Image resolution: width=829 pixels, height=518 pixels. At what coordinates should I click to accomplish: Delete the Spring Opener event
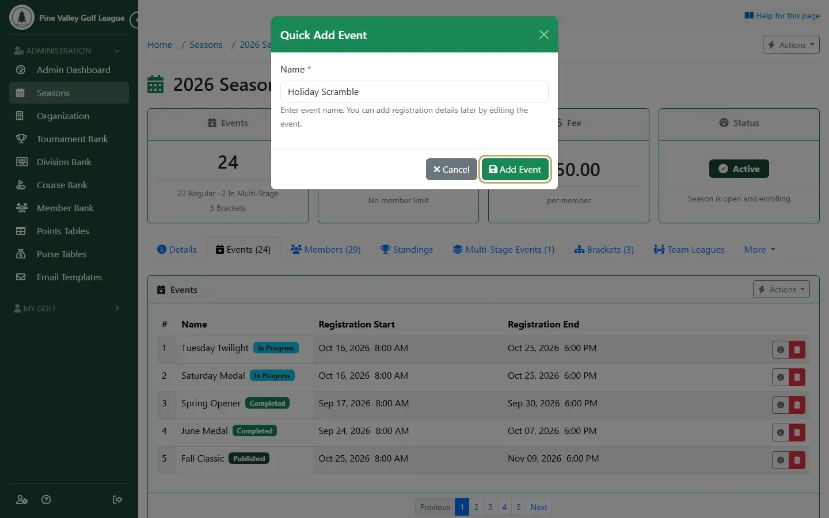pyautogui.click(x=797, y=405)
